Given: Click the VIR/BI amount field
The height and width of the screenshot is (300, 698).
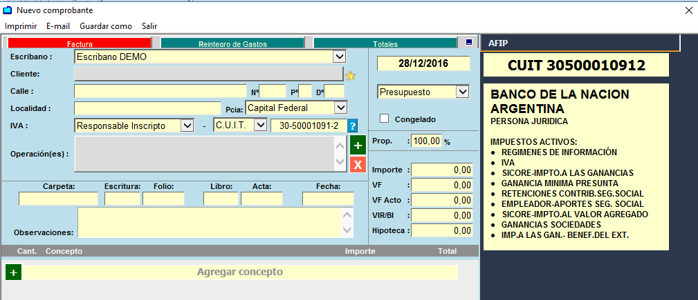Looking at the screenshot, I should tap(442, 215).
